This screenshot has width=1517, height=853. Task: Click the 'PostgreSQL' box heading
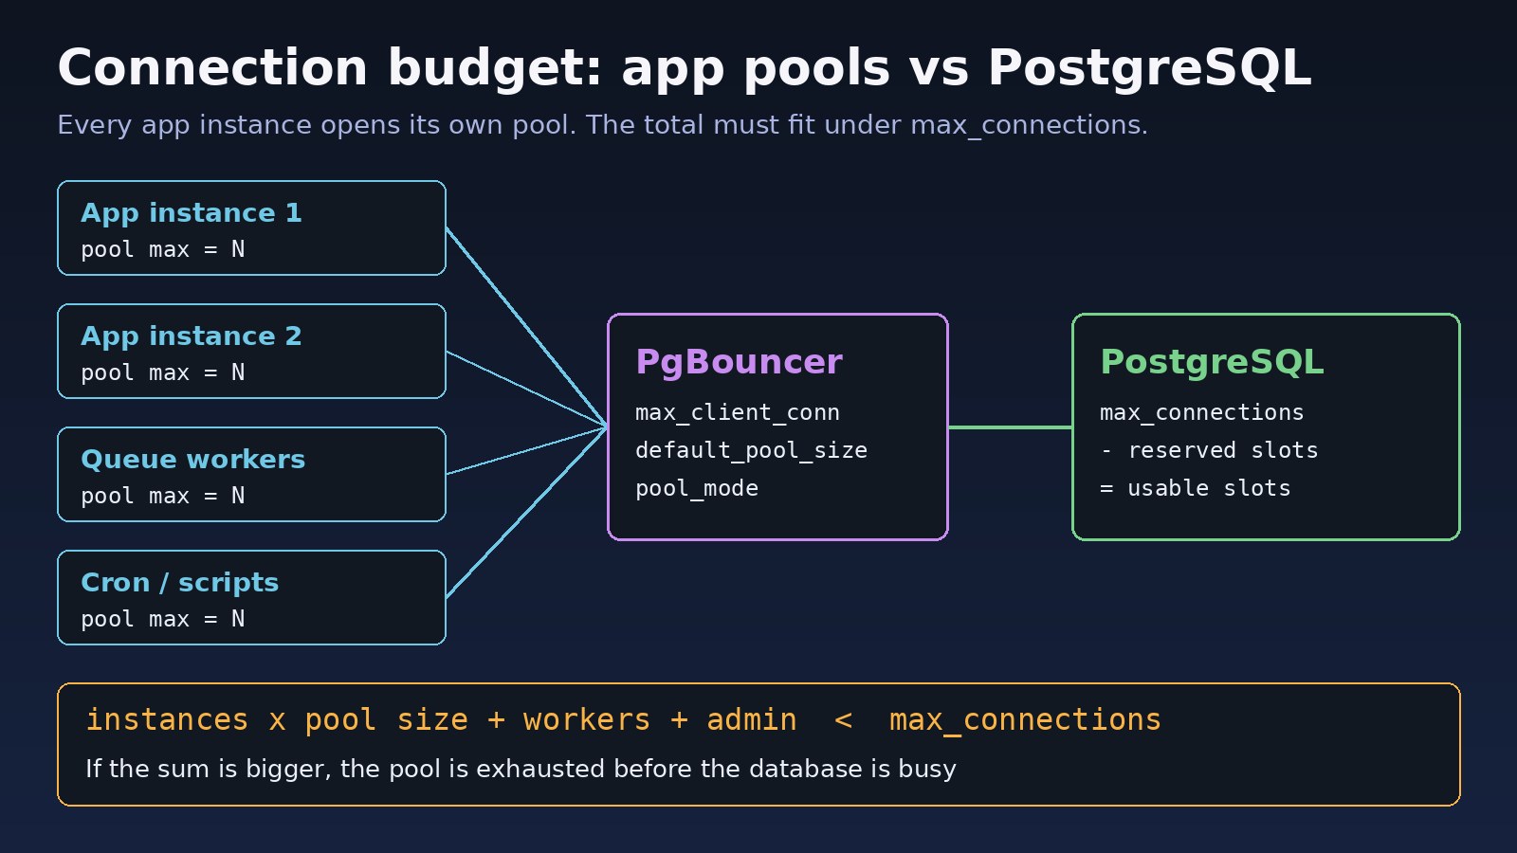tap(1212, 363)
